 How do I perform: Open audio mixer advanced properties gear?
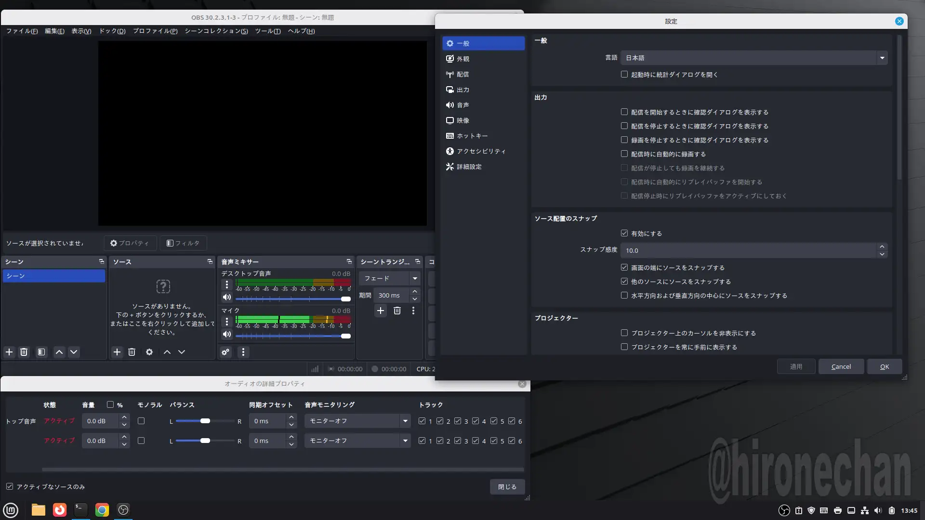[x=225, y=352]
